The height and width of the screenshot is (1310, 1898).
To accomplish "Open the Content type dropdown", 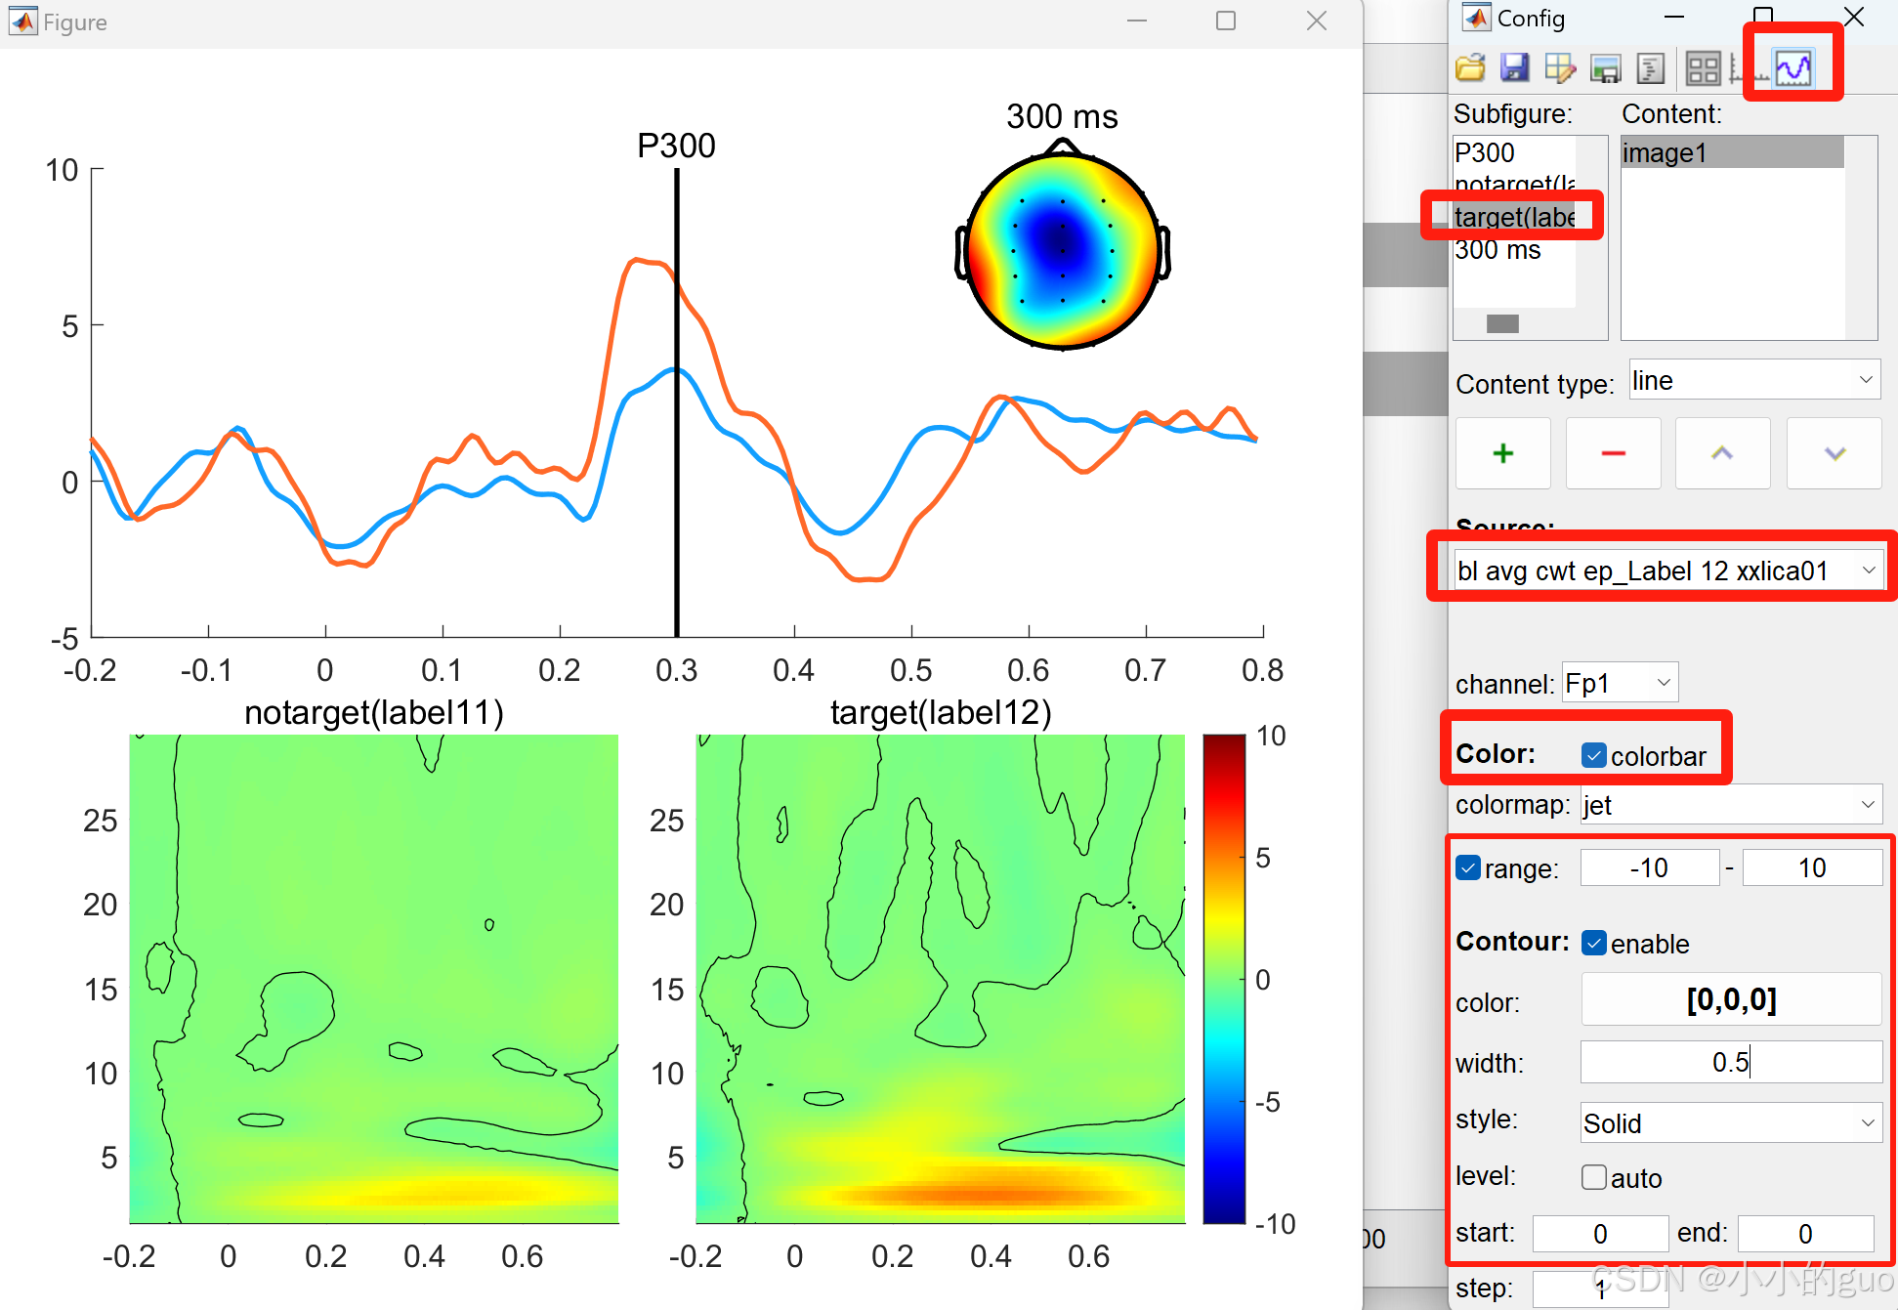I will tap(1755, 380).
